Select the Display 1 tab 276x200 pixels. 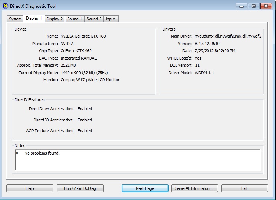pos(34,18)
